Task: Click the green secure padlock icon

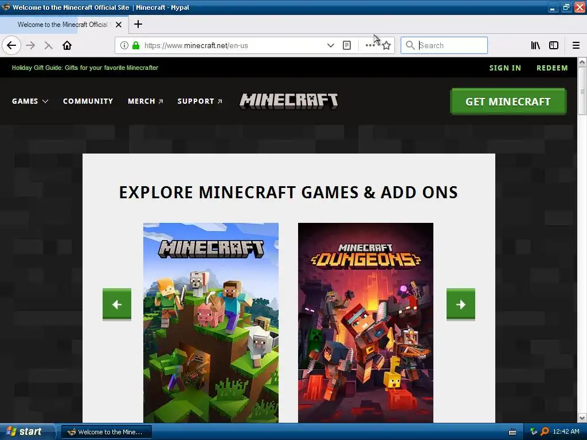Action: pos(136,45)
